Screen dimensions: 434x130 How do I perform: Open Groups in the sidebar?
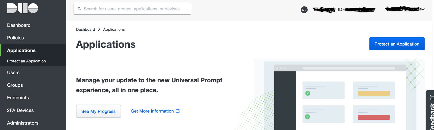point(15,85)
